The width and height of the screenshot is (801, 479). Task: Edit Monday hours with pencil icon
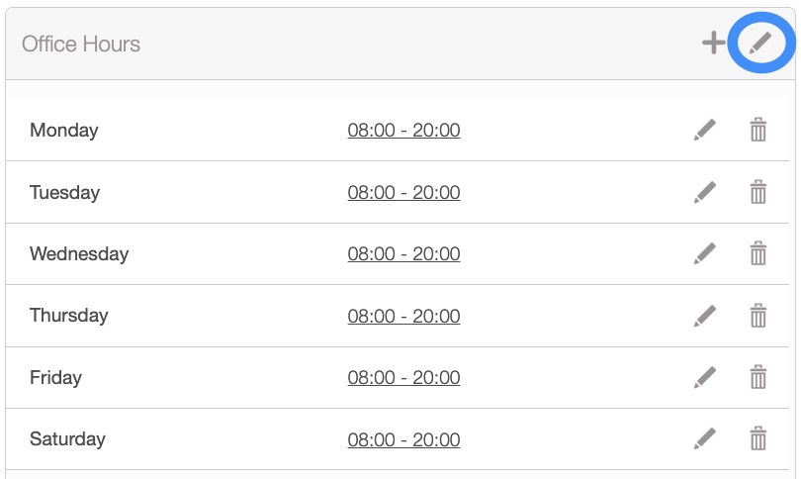[x=705, y=130]
